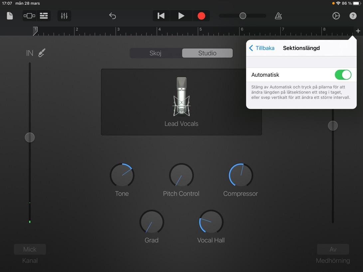
Task: Click the Pitch Control knob
Action: (x=181, y=175)
